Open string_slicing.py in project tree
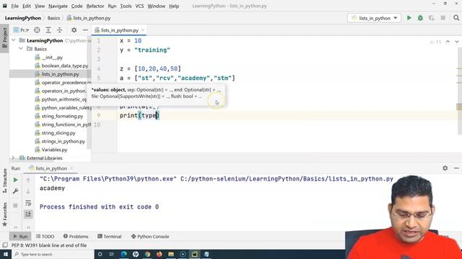Viewport: 462px width, 259px height. pyautogui.click(x=58, y=132)
